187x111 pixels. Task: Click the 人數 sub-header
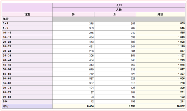click(x=119, y=10)
